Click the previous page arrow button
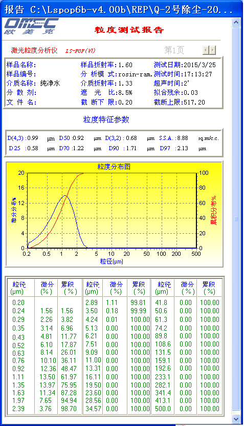 pos(206,50)
